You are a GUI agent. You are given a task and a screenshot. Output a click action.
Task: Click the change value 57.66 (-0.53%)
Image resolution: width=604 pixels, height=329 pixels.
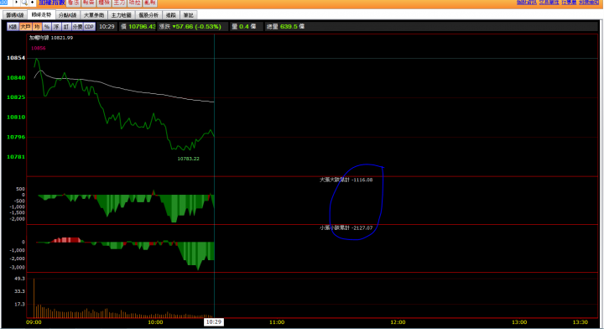(x=197, y=27)
